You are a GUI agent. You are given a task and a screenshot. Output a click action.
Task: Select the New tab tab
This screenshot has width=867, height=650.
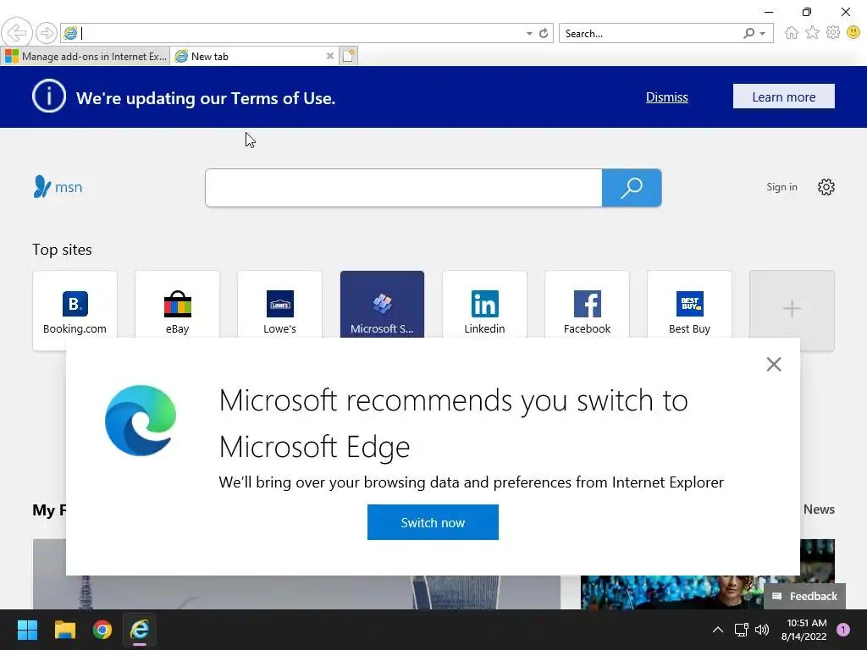click(x=254, y=57)
